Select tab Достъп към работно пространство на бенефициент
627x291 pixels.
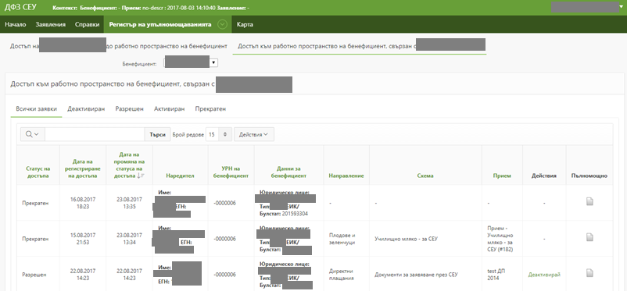360,46
